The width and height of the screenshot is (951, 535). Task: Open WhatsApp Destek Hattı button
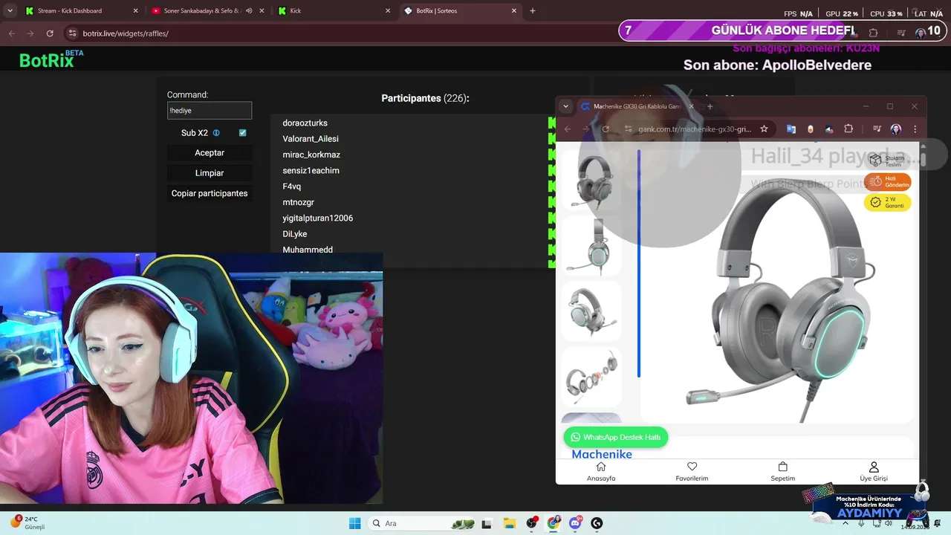[616, 437]
